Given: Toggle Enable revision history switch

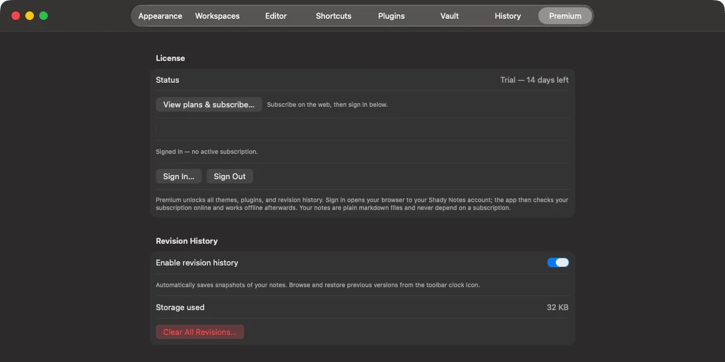Looking at the screenshot, I should point(558,262).
